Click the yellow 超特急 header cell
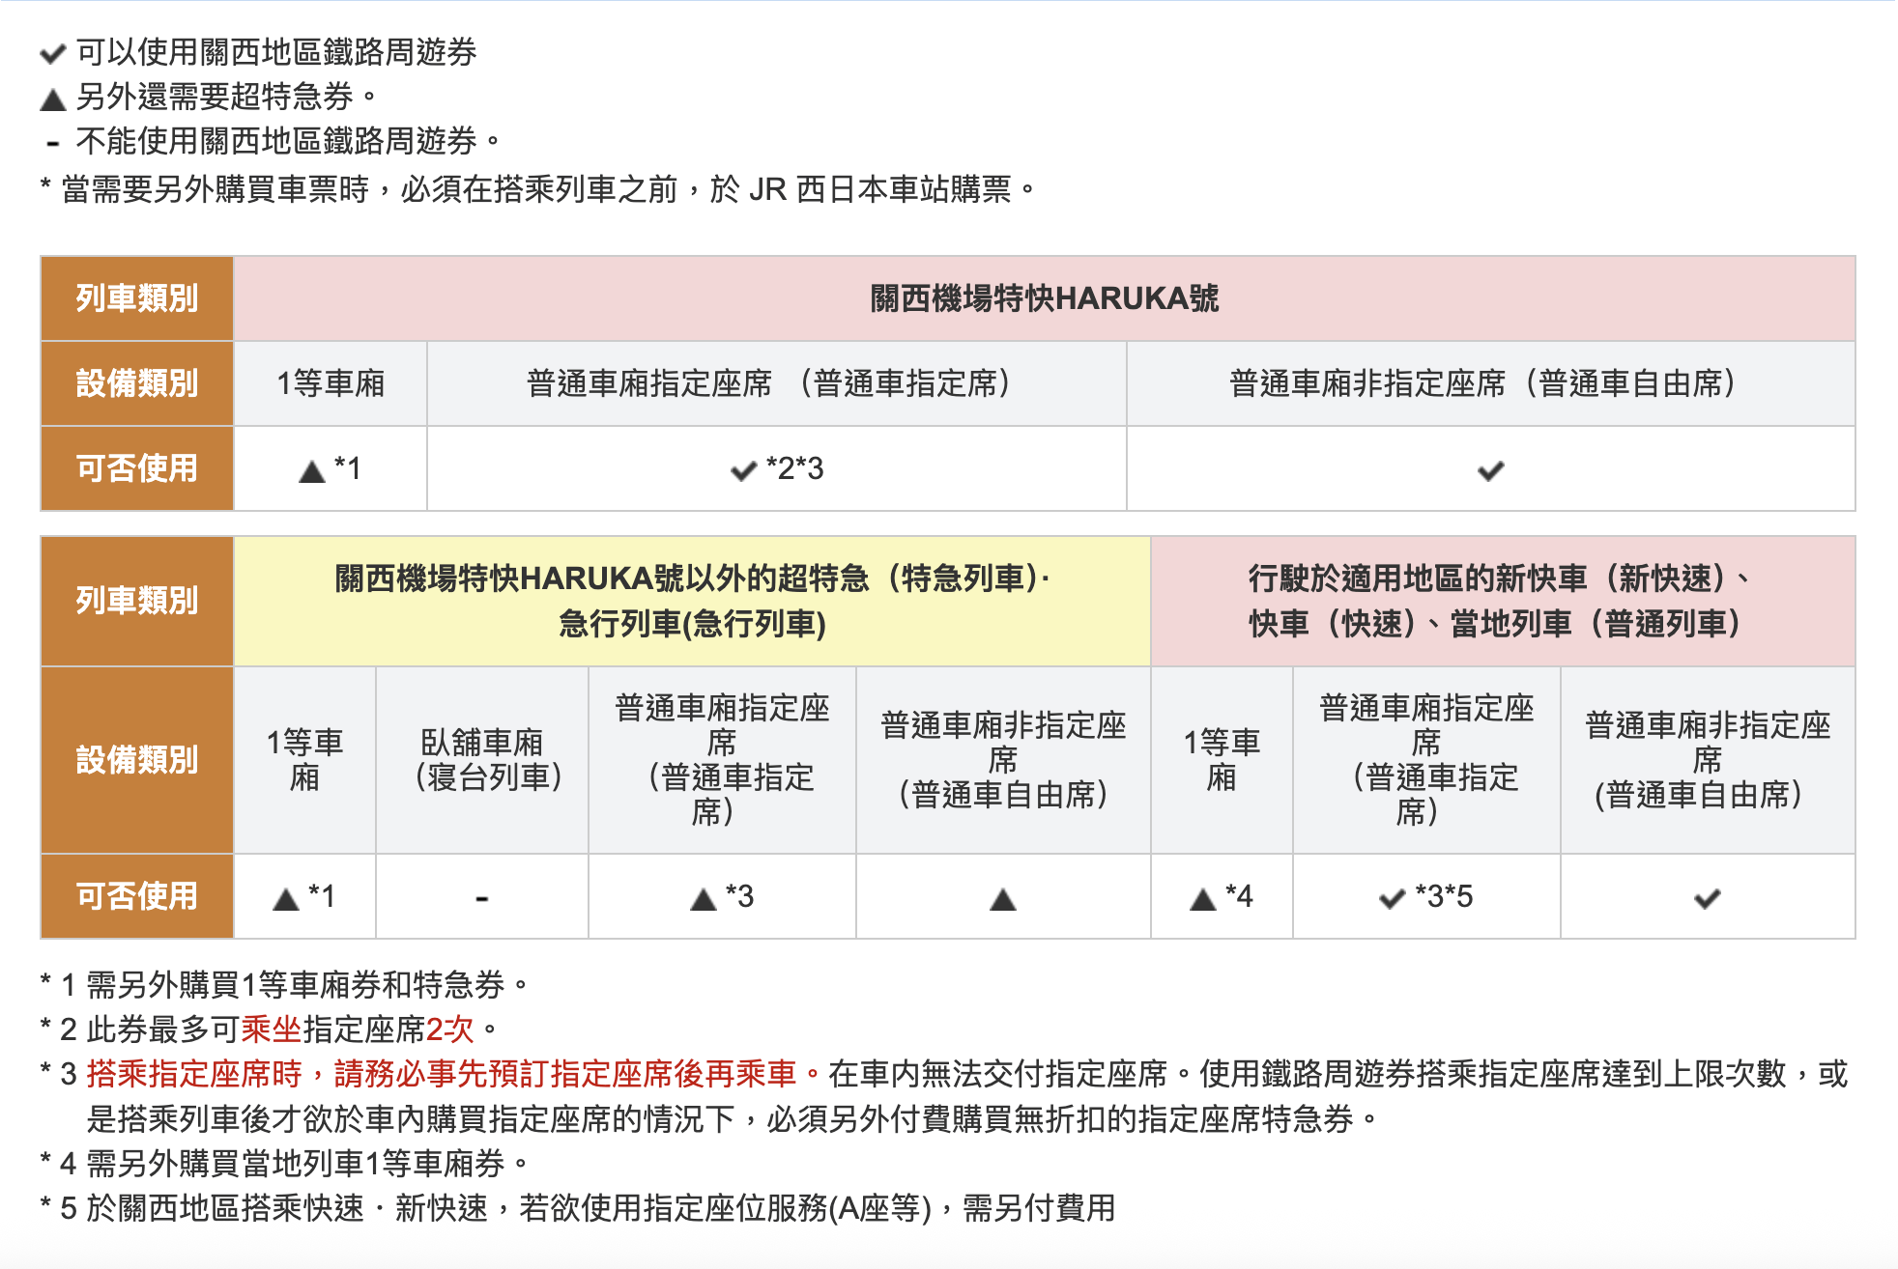The height and width of the screenshot is (1269, 1898). (692, 601)
